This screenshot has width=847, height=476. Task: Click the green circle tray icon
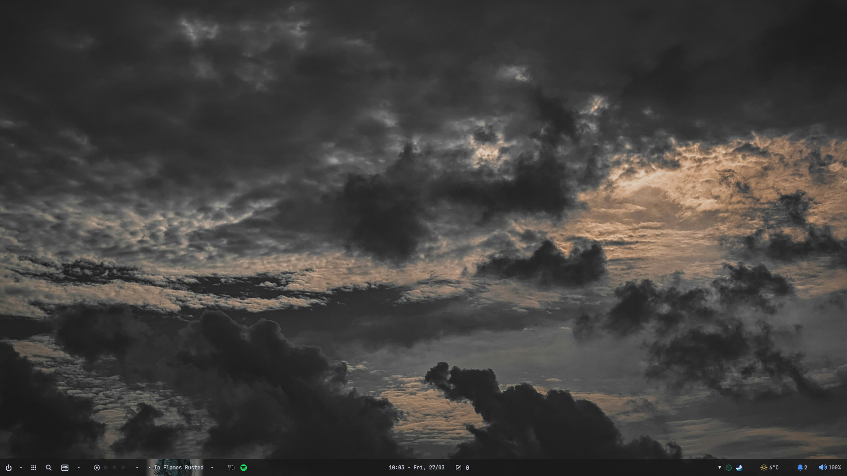coord(729,468)
